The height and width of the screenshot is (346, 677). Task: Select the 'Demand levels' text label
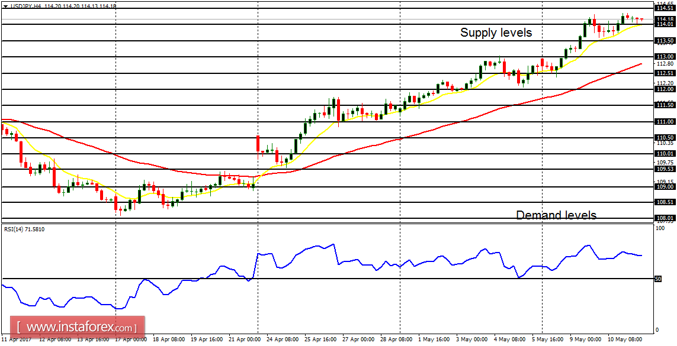(556, 215)
